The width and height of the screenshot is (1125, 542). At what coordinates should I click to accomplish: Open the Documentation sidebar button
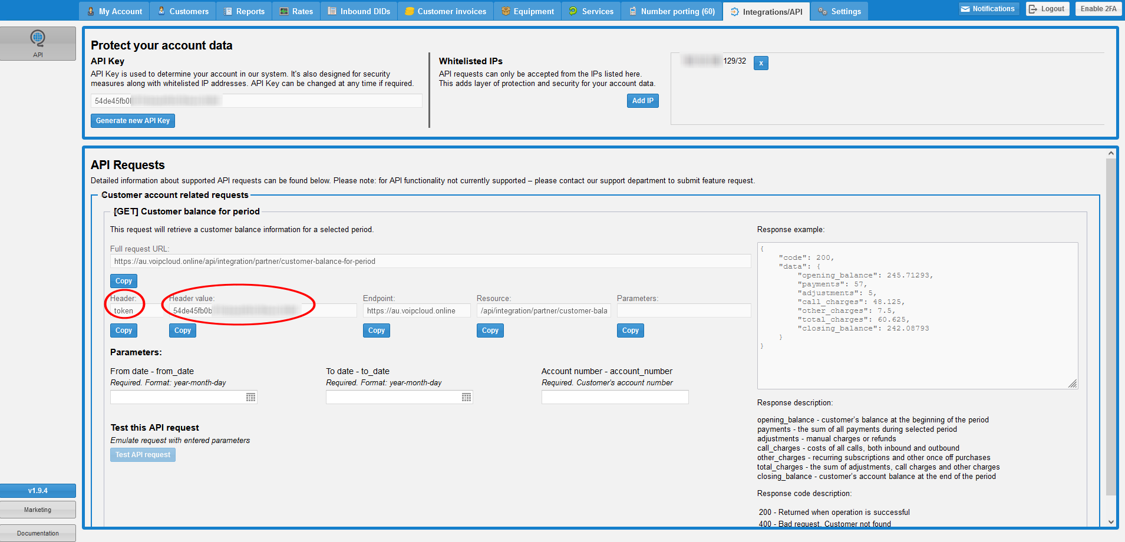[x=38, y=533]
